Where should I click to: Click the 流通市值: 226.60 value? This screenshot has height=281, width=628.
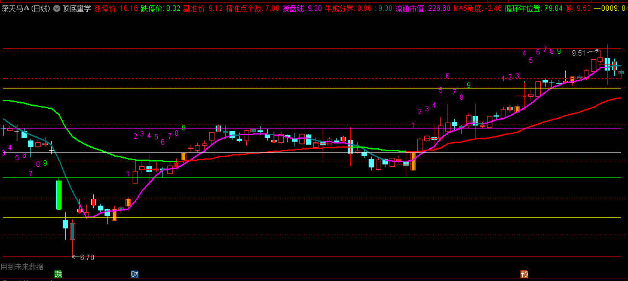[x=422, y=8]
